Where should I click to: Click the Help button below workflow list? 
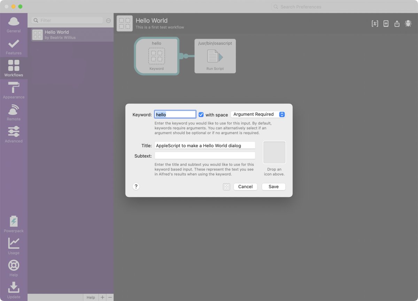pyautogui.click(x=91, y=298)
